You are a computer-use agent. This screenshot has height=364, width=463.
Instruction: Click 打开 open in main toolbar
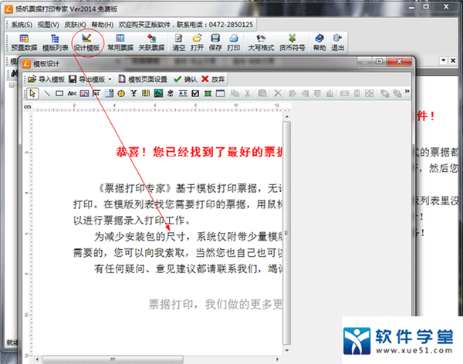coord(197,43)
